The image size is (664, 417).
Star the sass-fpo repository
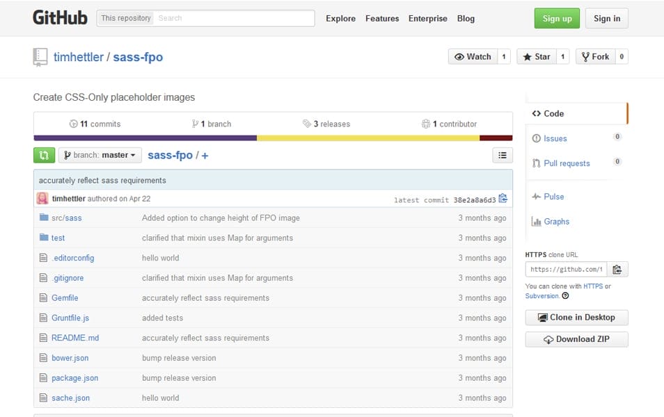tap(539, 56)
